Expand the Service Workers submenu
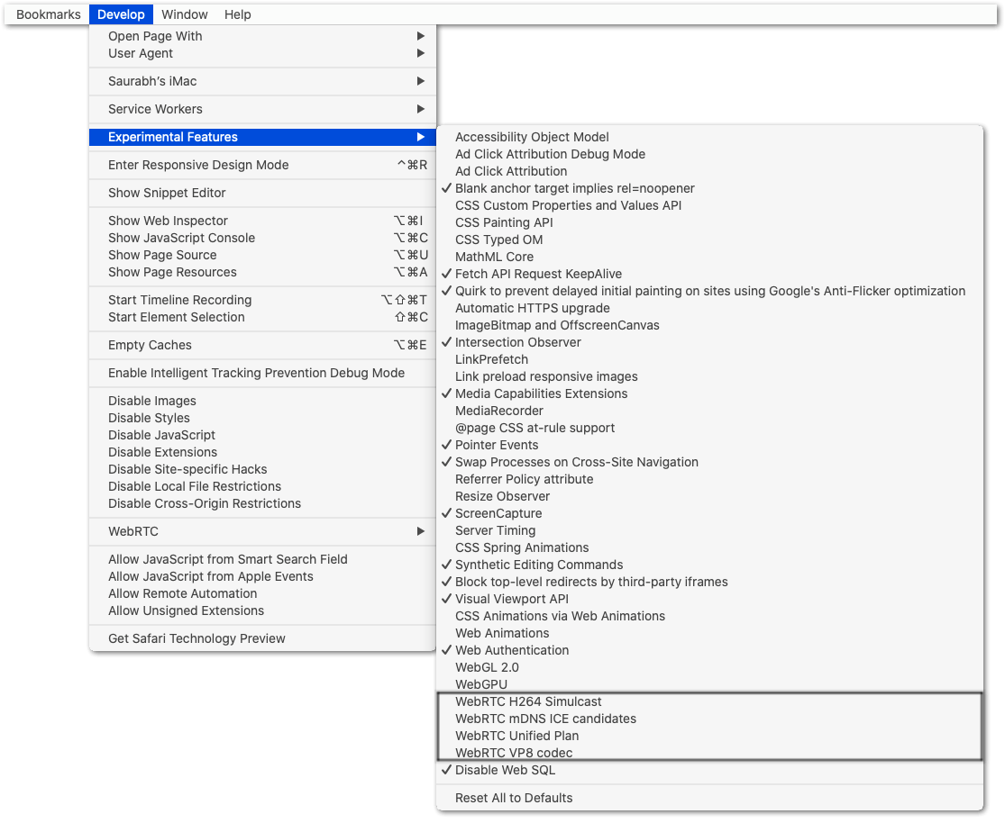Screen dimensions: 1005x832 [x=263, y=109]
